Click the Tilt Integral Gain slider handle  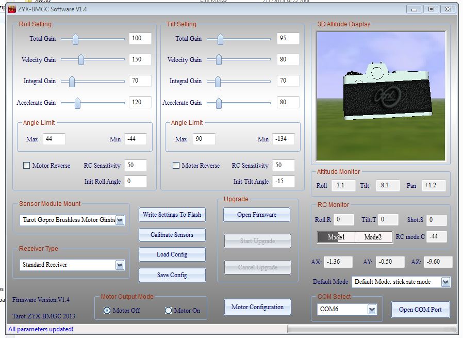point(218,82)
